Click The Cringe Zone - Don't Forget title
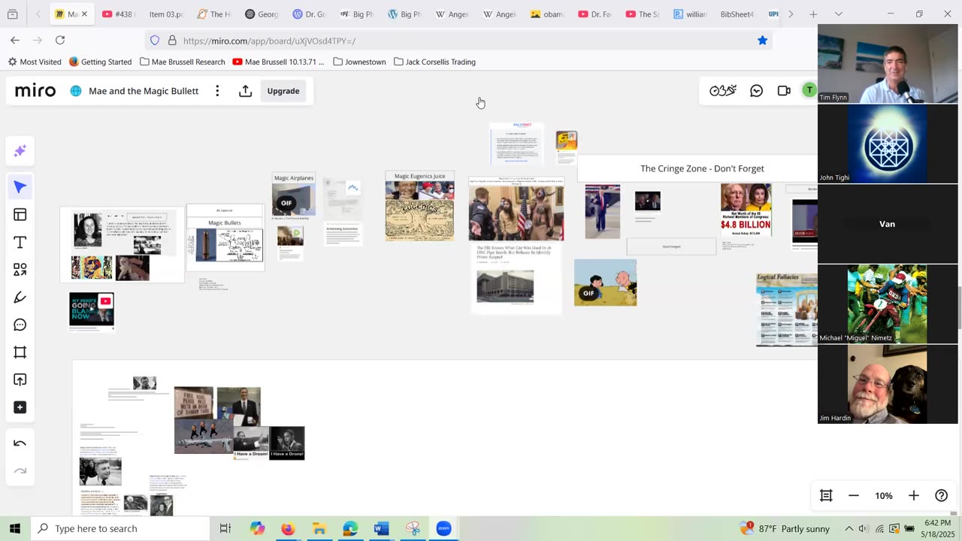This screenshot has width=962, height=541. pyautogui.click(x=702, y=168)
